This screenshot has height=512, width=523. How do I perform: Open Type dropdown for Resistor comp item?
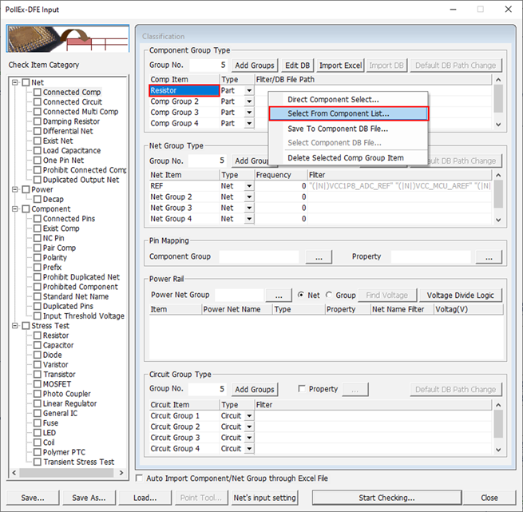[x=248, y=91]
